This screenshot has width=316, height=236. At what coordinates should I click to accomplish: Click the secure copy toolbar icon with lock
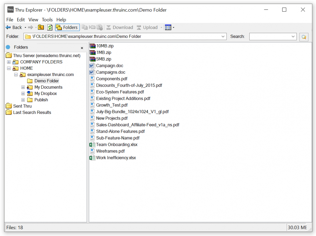[x=100, y=27]
